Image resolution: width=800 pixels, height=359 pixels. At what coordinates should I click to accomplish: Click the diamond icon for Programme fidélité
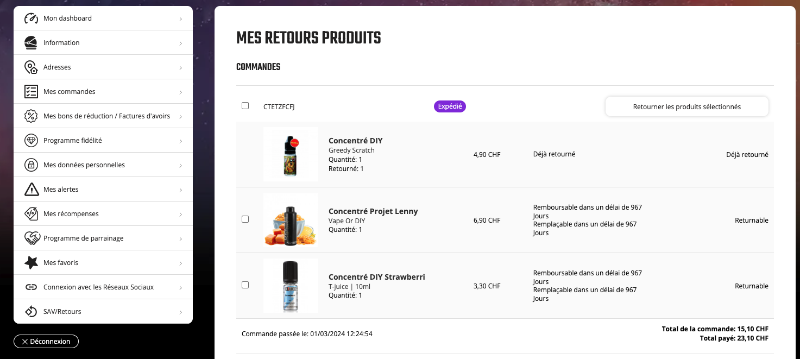tap(32, 141)
